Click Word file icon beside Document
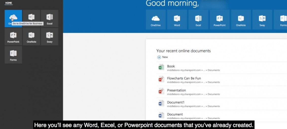Screen dimensions: 287x129 click(x=161, y=115)
